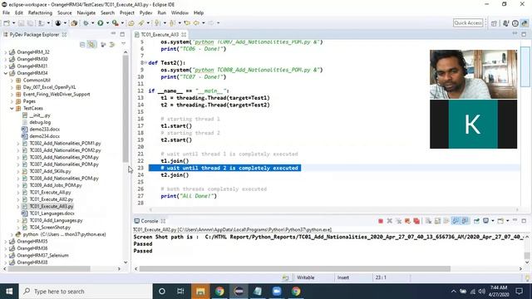Screen dimensions: 532x299
Task: Maximize the Console view
Action: coord(524,221)
